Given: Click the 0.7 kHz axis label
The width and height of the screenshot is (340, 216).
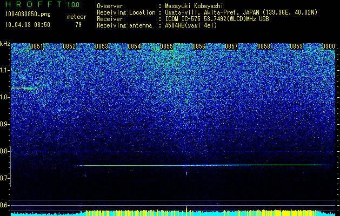Looking at the screenshot, I should [x=4, y=178].
